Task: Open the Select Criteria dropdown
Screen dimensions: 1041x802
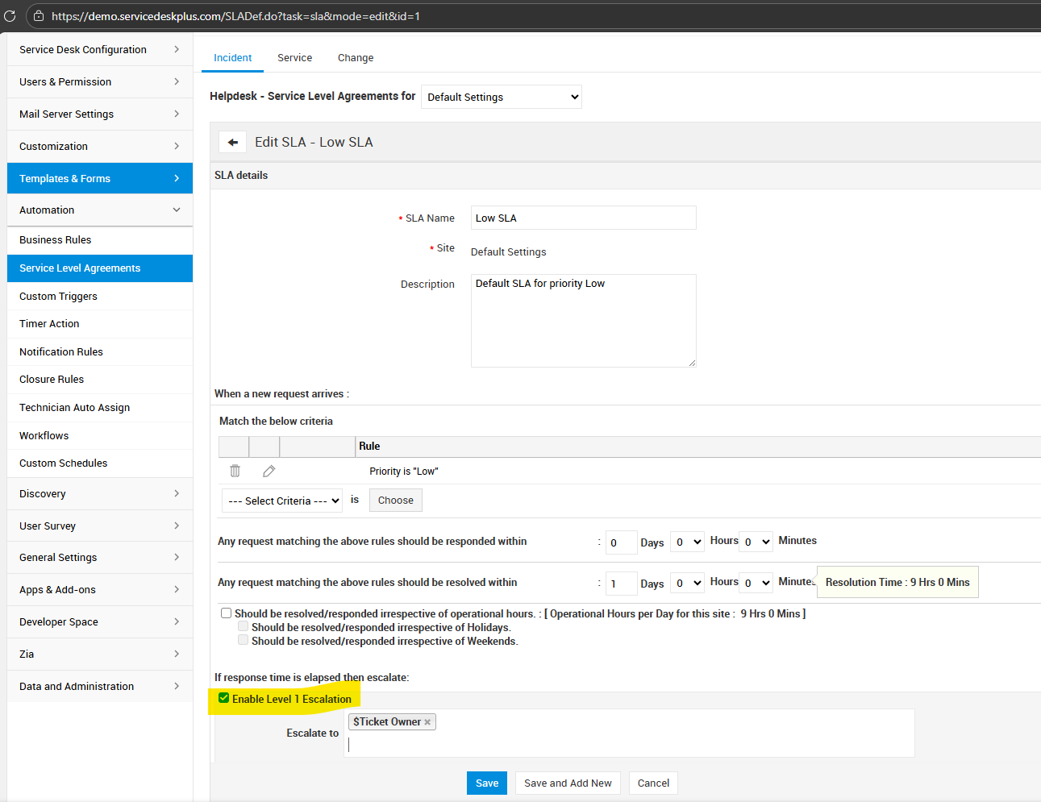Action: 282,501
